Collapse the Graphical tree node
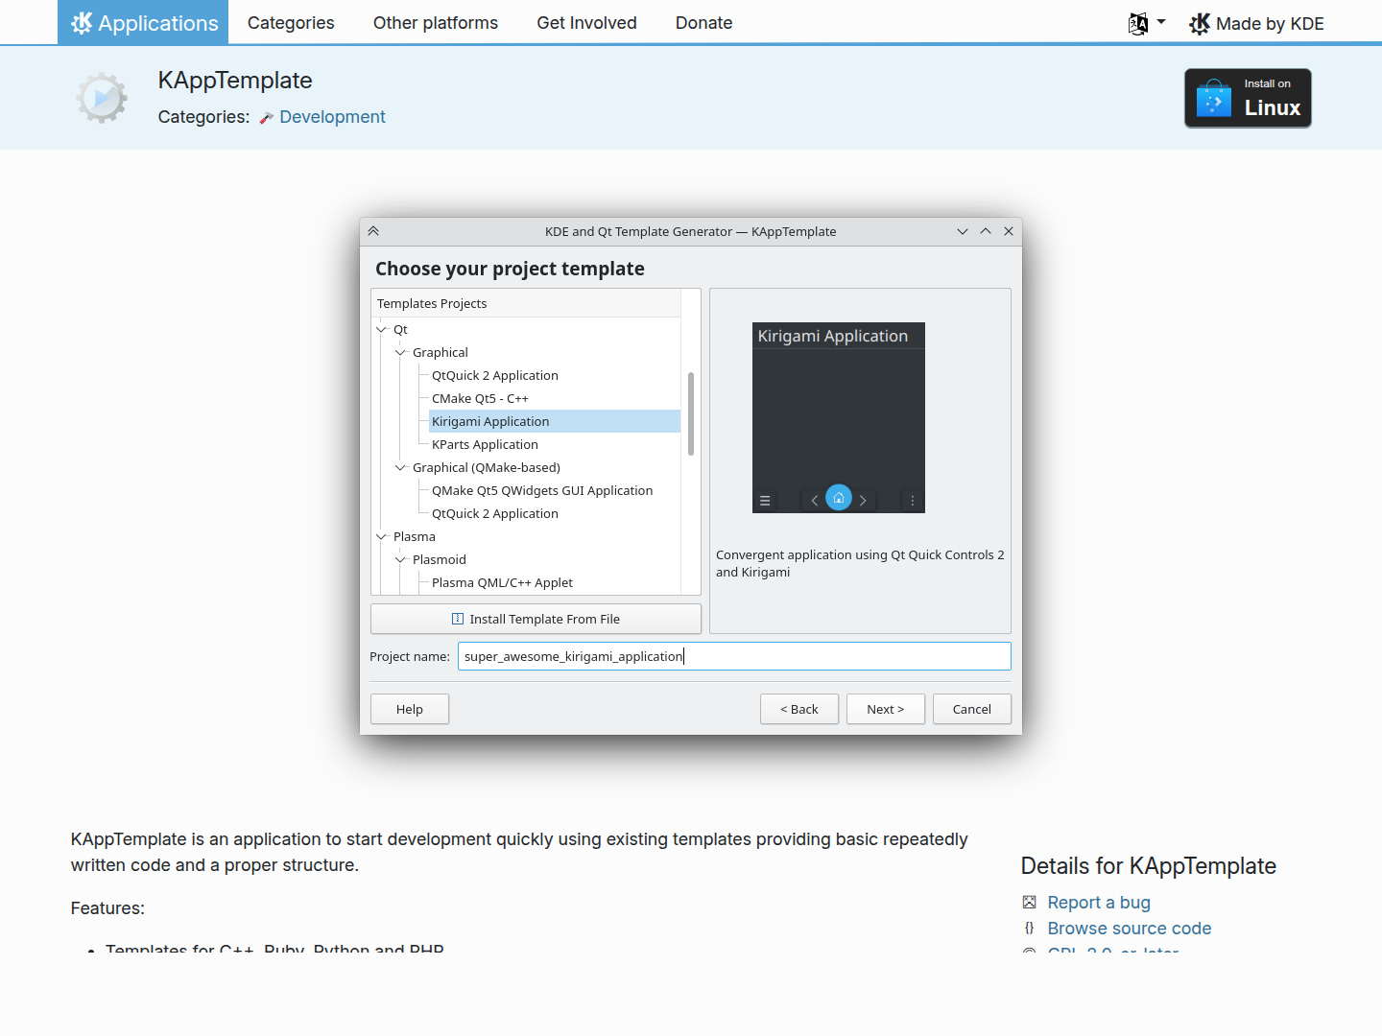 [x=401, y=352]
